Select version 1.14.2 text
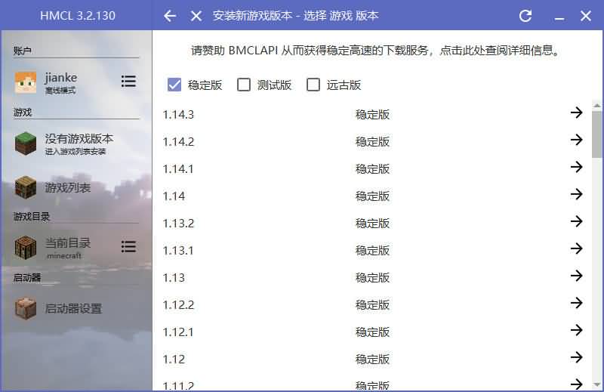Screen dimensions: 604x392 (178, 142)
